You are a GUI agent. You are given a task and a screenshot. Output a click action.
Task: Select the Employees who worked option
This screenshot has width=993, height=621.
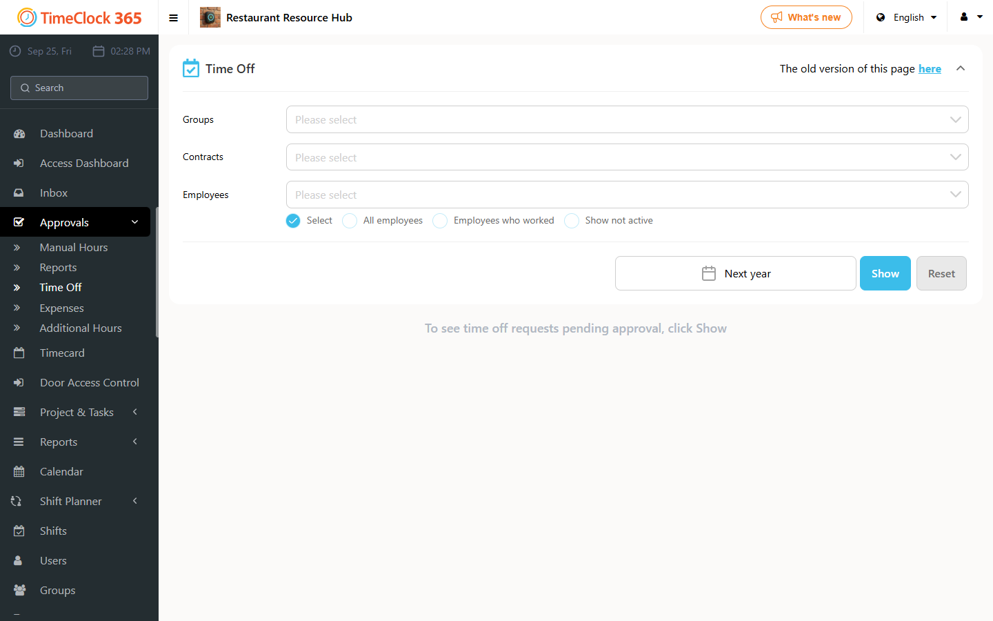pyautogui.click(x=440, y=221)
